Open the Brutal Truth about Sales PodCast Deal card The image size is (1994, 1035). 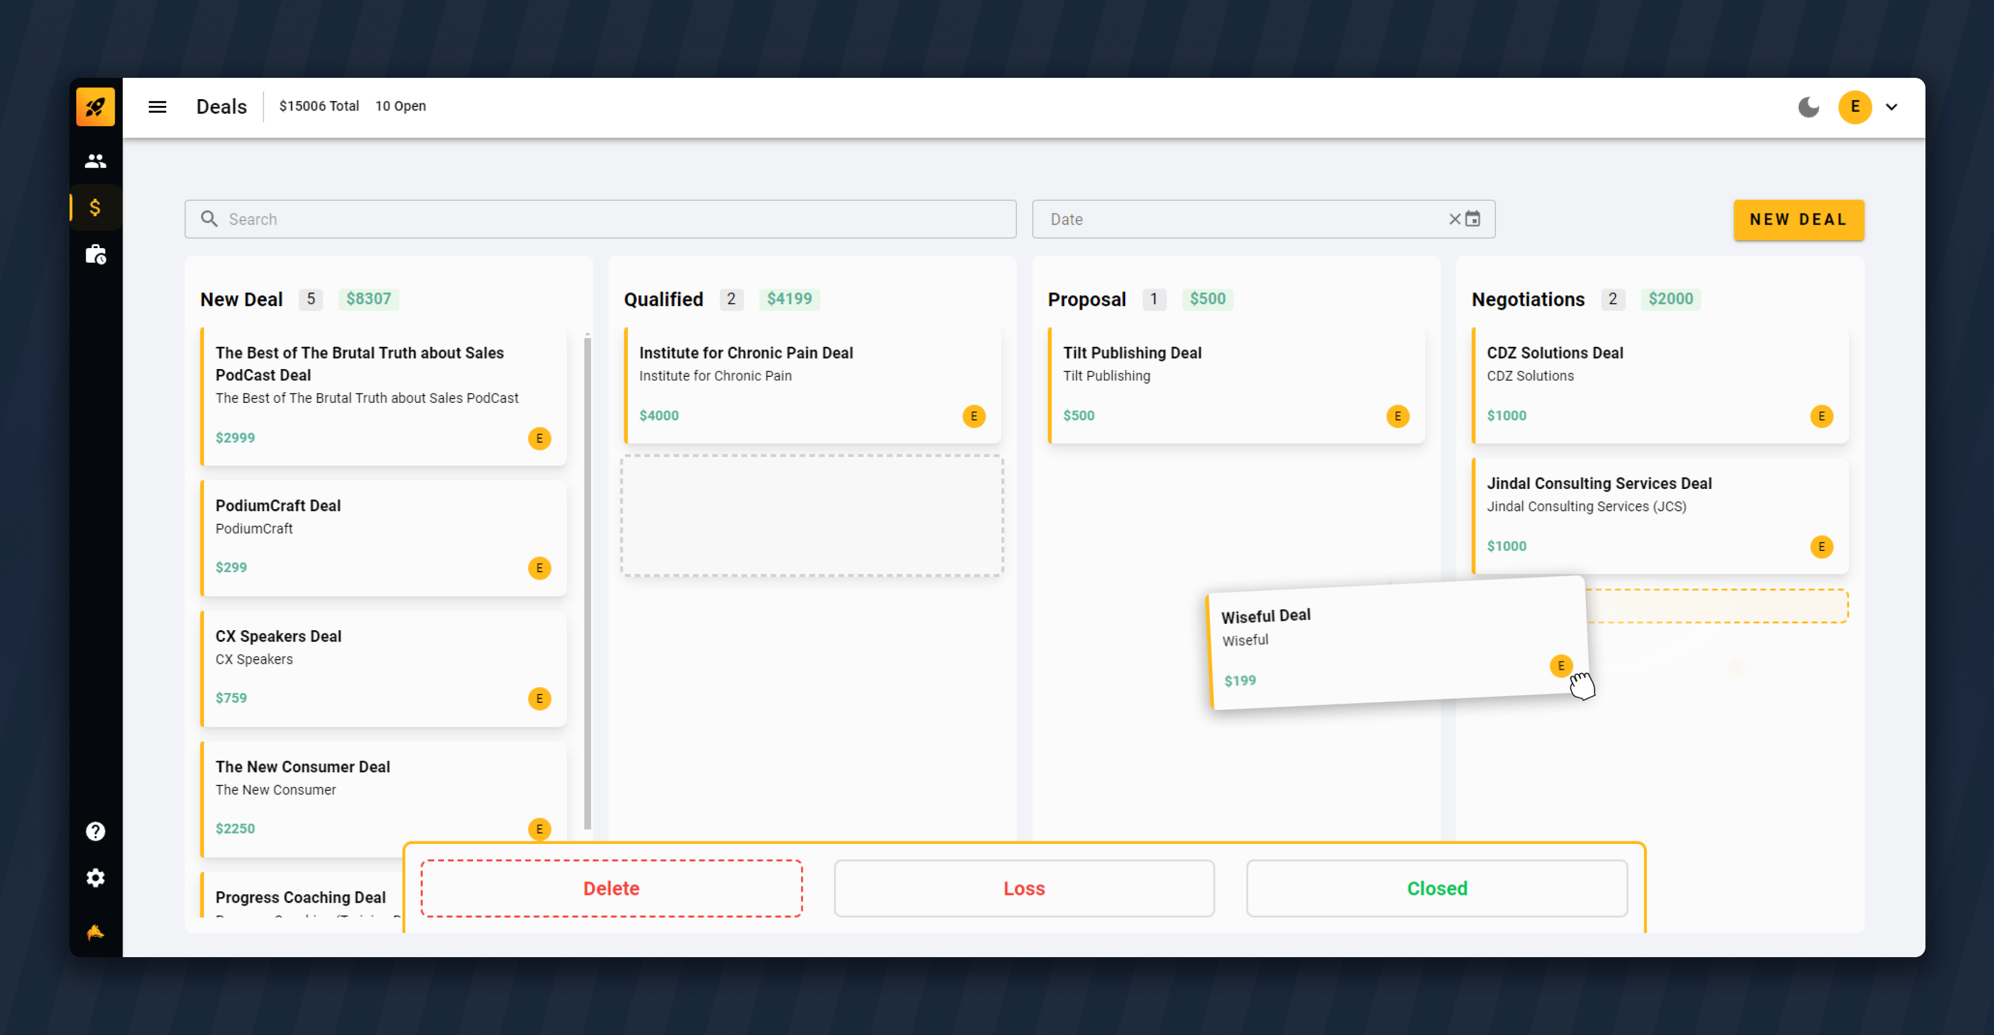pyautogui.click(x=383, y=396)
